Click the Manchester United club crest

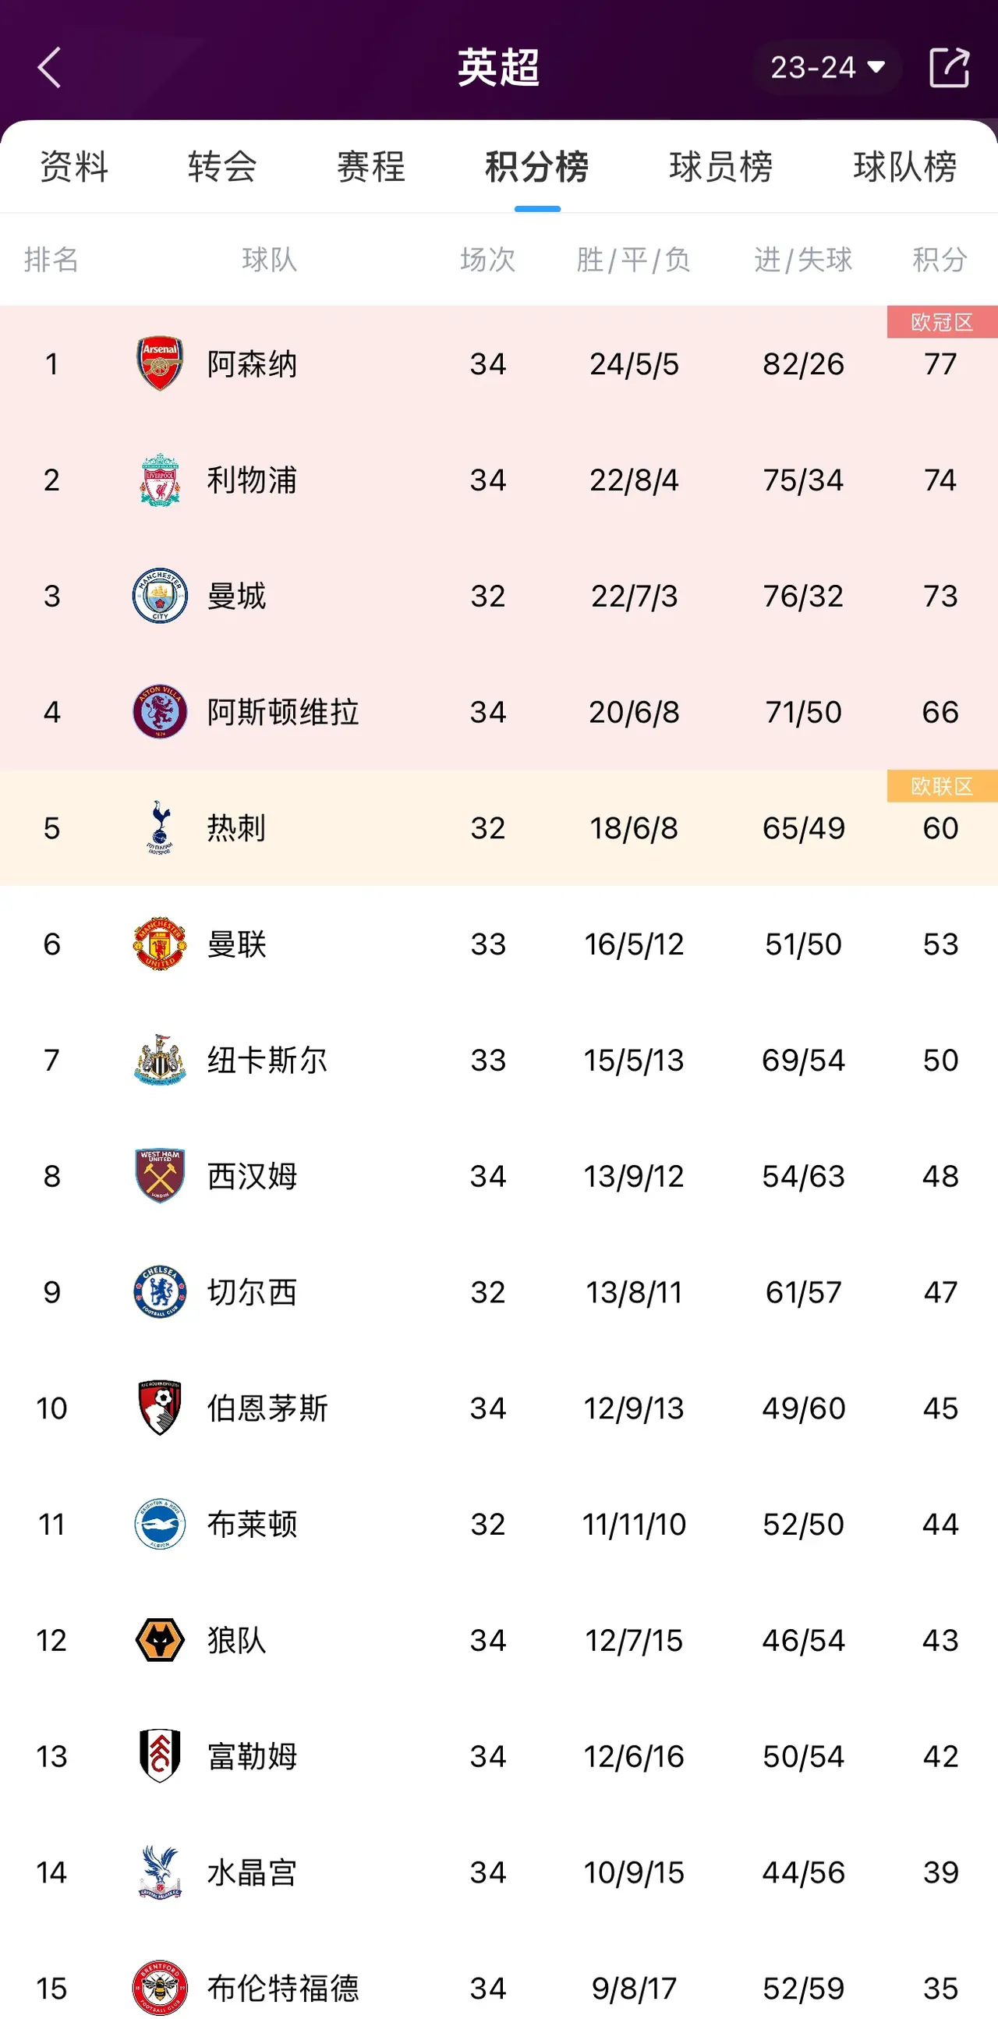158,944
